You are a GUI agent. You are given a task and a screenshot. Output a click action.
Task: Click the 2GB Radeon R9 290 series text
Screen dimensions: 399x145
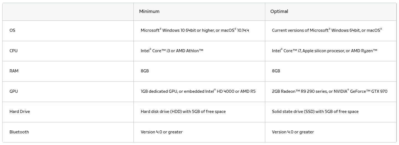(x=330, y=91)
